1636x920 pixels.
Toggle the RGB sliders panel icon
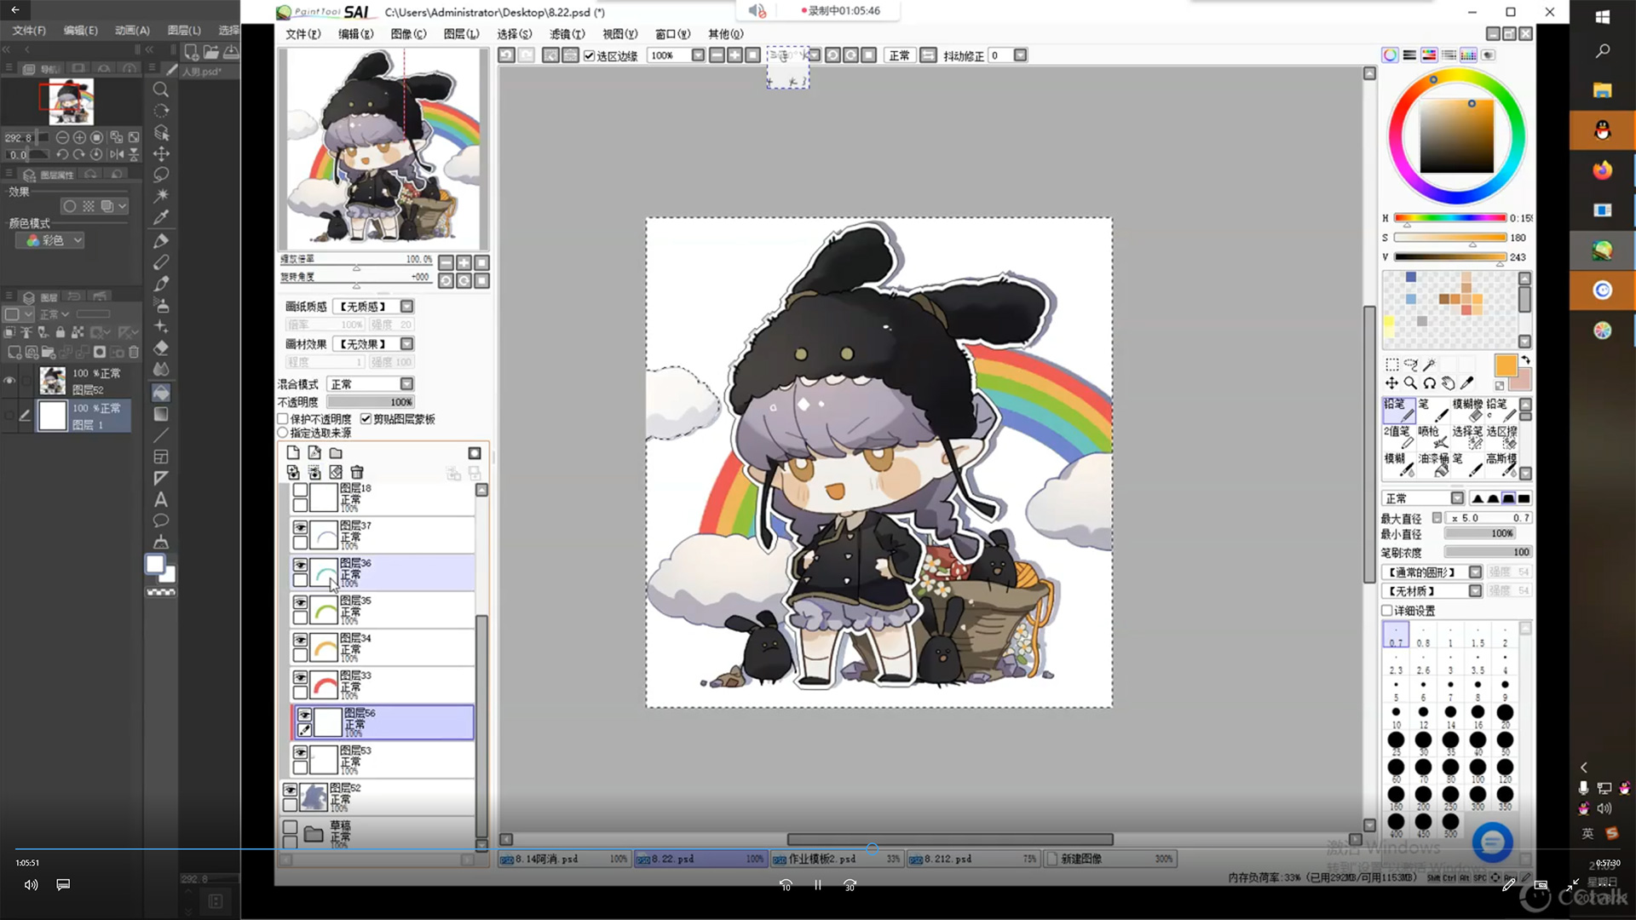coord(1409,55)
